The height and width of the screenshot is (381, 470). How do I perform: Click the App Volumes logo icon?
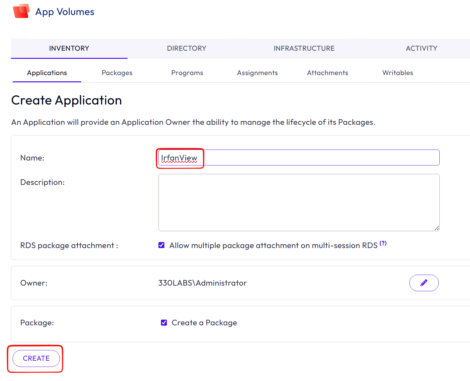coord(21,11)
